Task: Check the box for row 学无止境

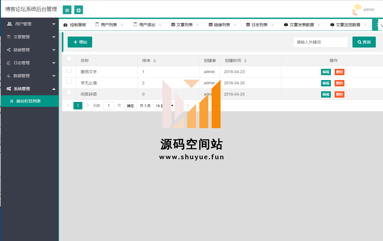Action: click(x=69, y=81)
